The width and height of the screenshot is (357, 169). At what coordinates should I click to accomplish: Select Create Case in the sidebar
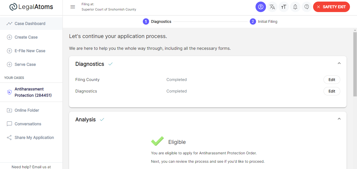(31, 37)
